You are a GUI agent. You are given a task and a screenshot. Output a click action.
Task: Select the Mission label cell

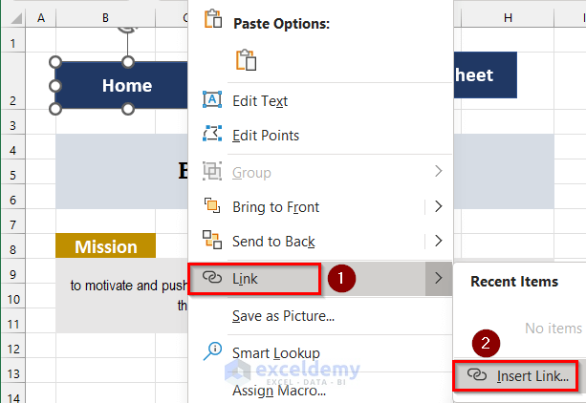point(105,246)
